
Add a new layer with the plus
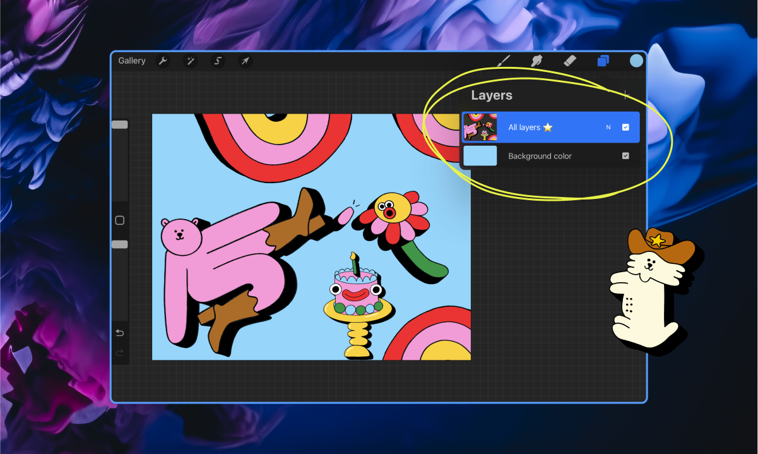pos(625,95)
